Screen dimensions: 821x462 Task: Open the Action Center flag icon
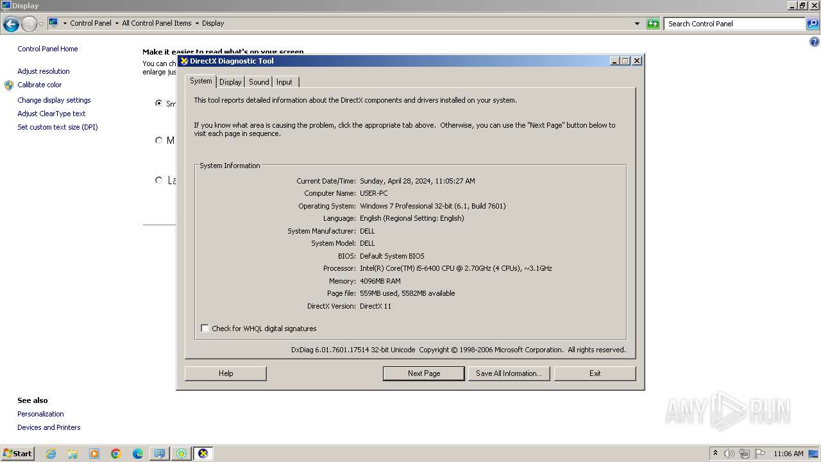point(760,454)
